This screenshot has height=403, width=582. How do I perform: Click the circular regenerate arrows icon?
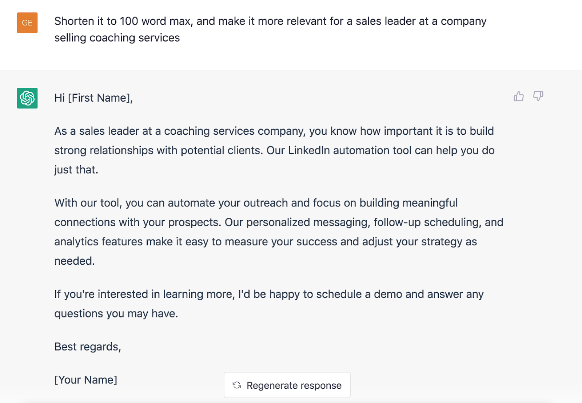pos(237,385)
